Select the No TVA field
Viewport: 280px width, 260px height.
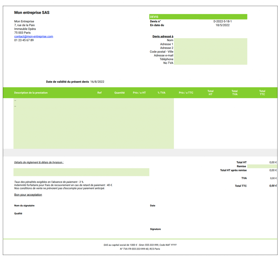click(x=210, y=63)
